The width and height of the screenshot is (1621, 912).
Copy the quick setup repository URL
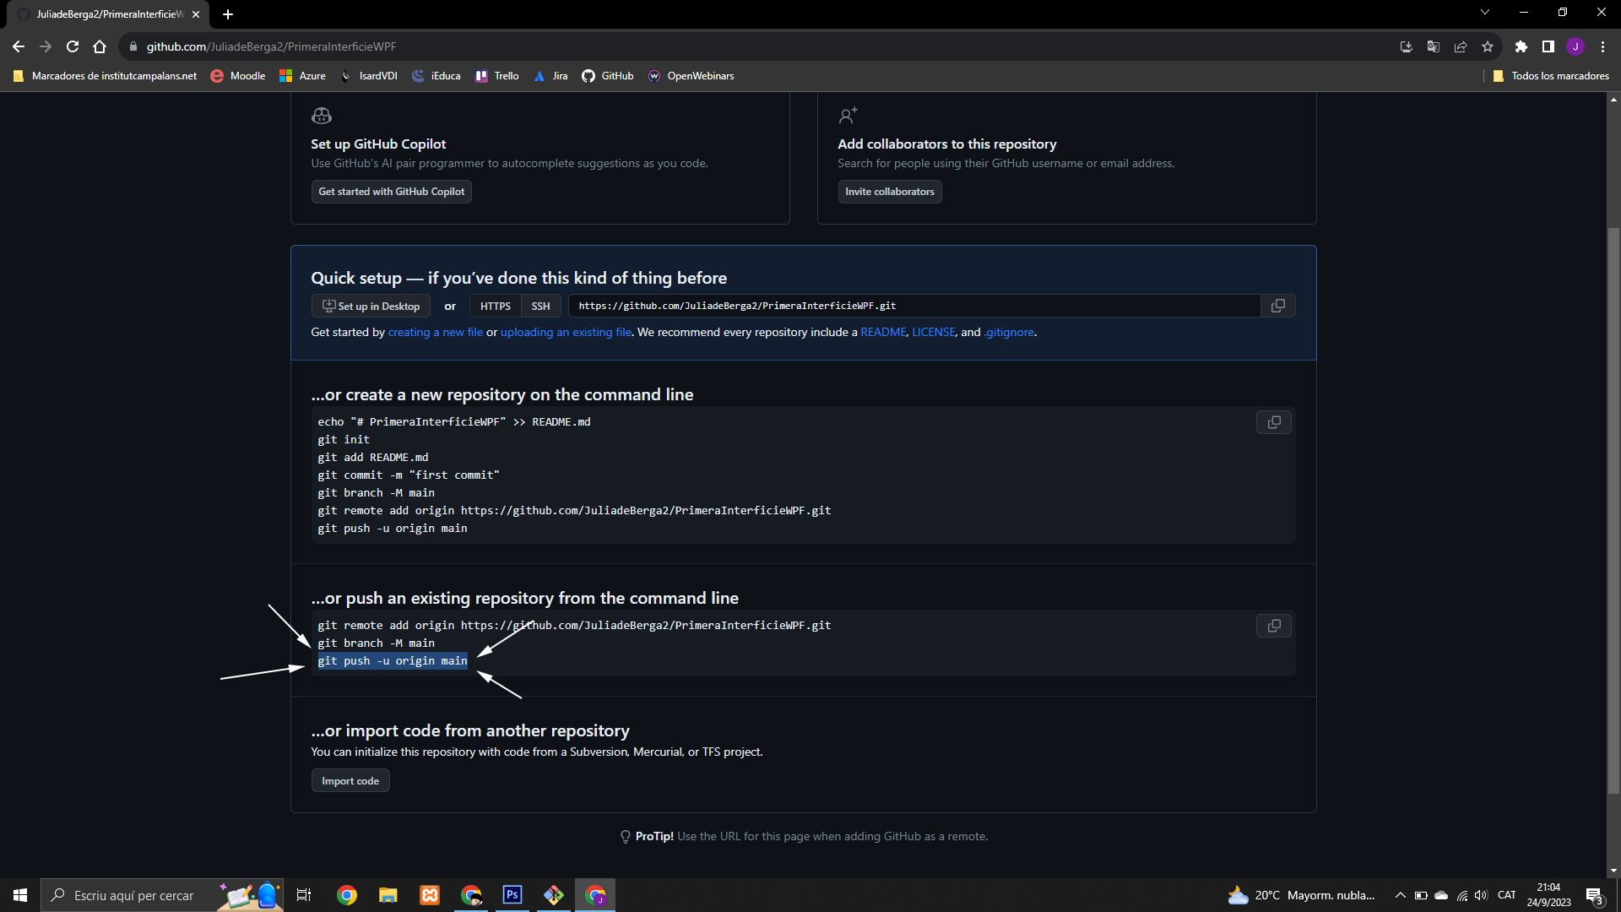click(1277, 306)
